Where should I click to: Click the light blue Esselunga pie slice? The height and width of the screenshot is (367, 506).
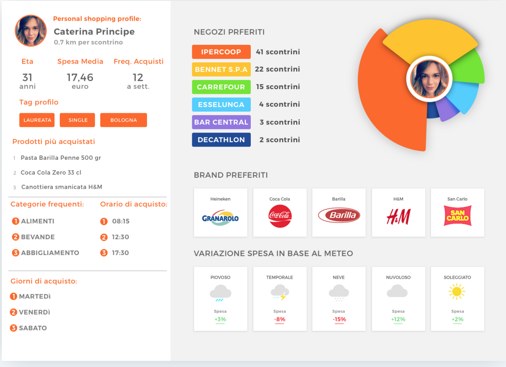463,97
